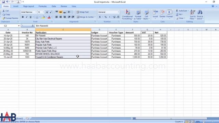This screenshot has height=123, width=219.
Task: Decrease Decimal places
Action: click(x=118, y=17)
